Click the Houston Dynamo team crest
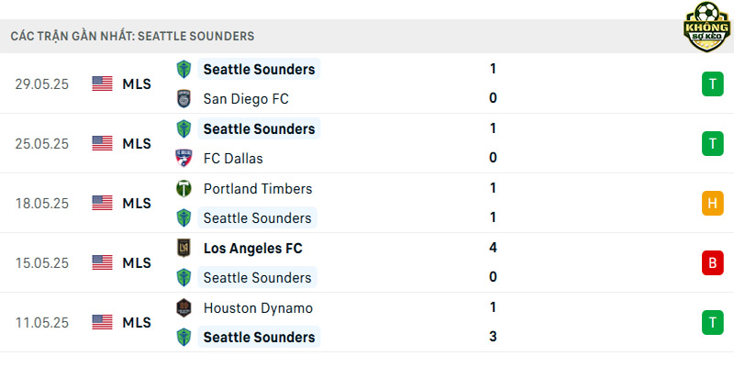The width and height of the screenshot is (734, 367). coord(183,307)
